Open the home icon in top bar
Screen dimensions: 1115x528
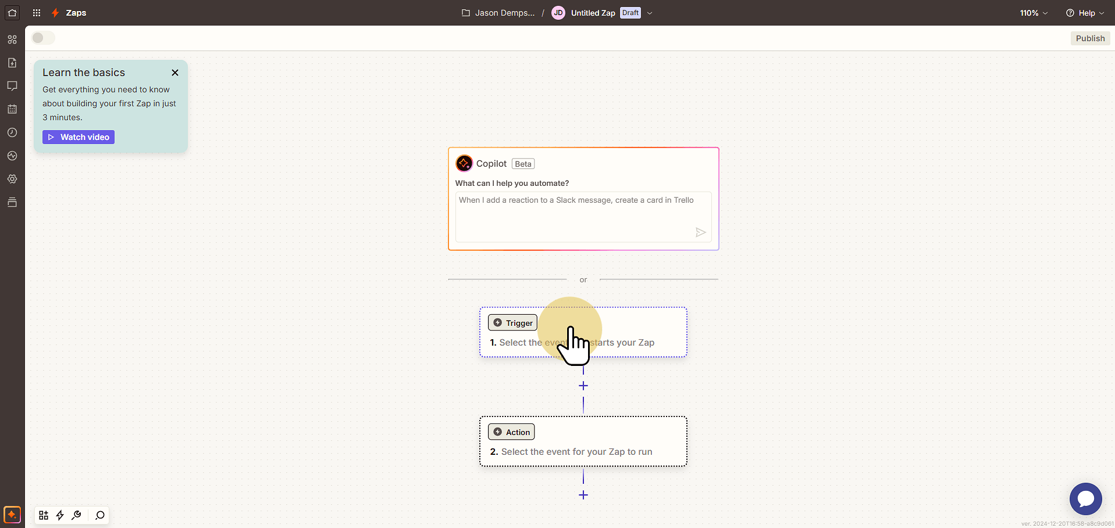click(x=12, y=12)
